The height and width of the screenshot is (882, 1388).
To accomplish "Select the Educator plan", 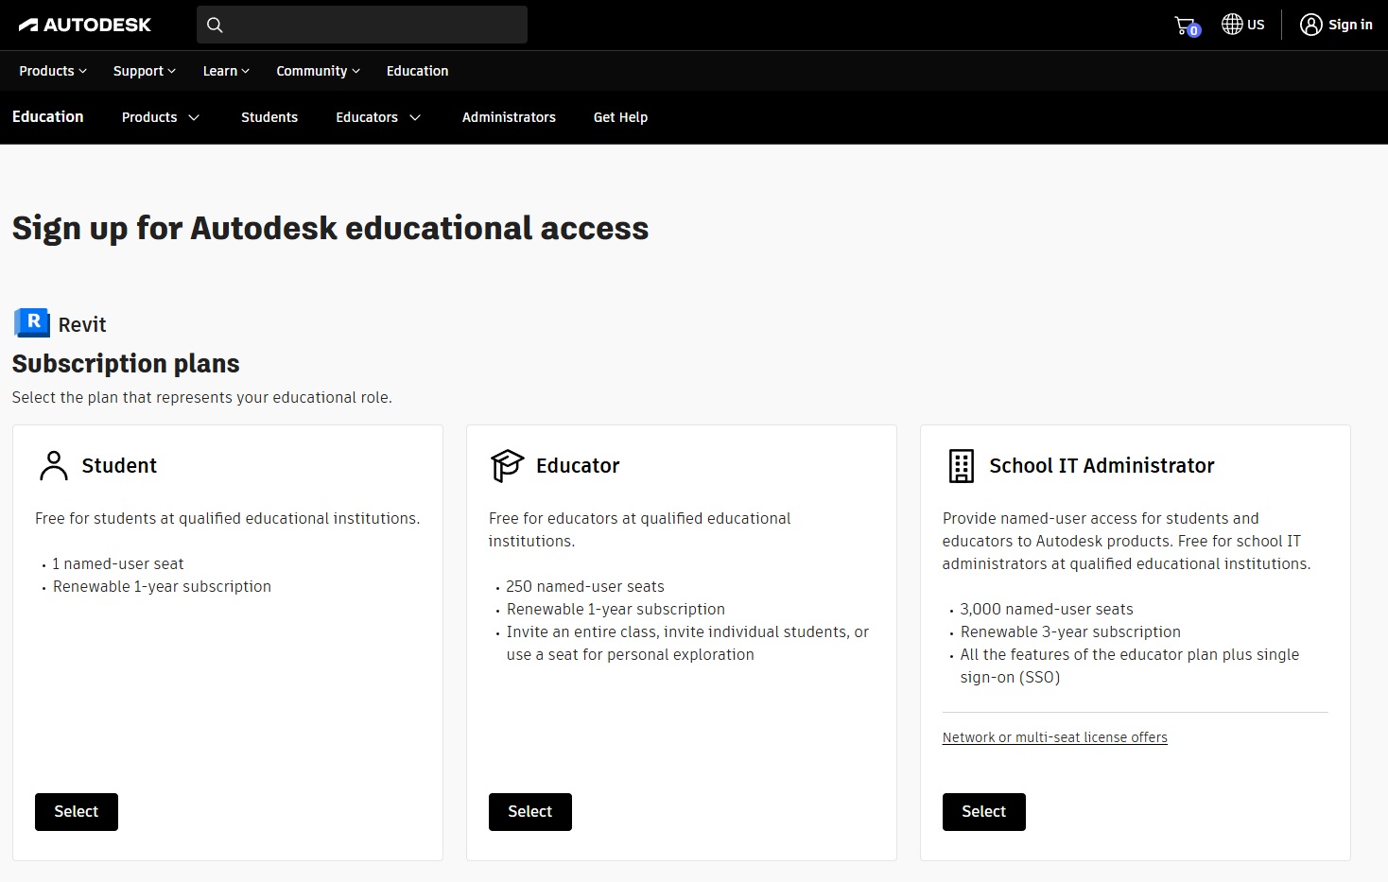I will [530, 812].
